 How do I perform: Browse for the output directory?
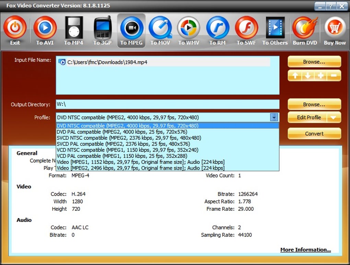314,104
